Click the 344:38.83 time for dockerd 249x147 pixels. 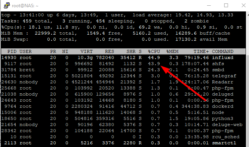(195, 106)
